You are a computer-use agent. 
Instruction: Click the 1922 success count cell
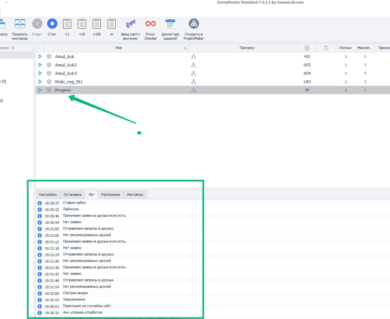[x=307, y=65]
